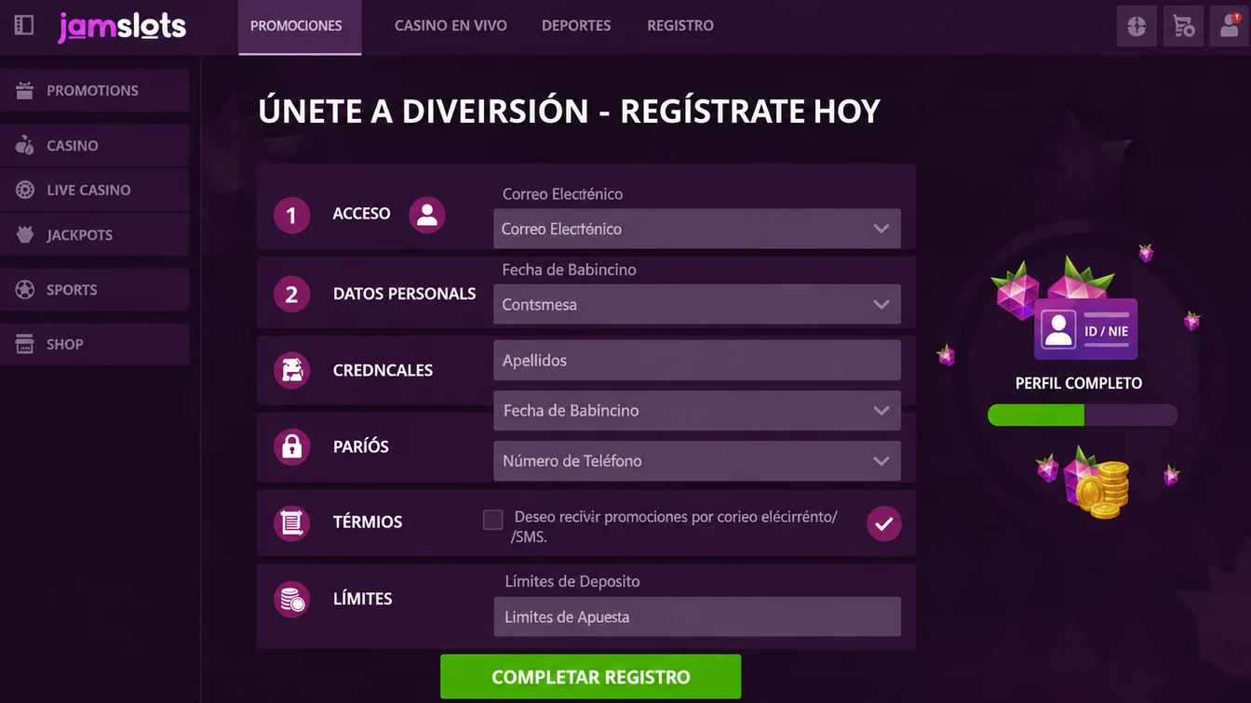Click the Paríos padlock icon
Image resolution: width=1251 pixels, height=703 pixels.
click(291, 447)
